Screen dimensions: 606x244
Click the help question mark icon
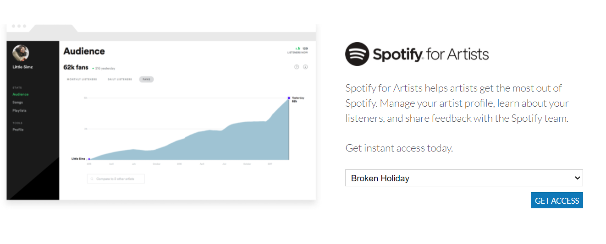point(297,67)
